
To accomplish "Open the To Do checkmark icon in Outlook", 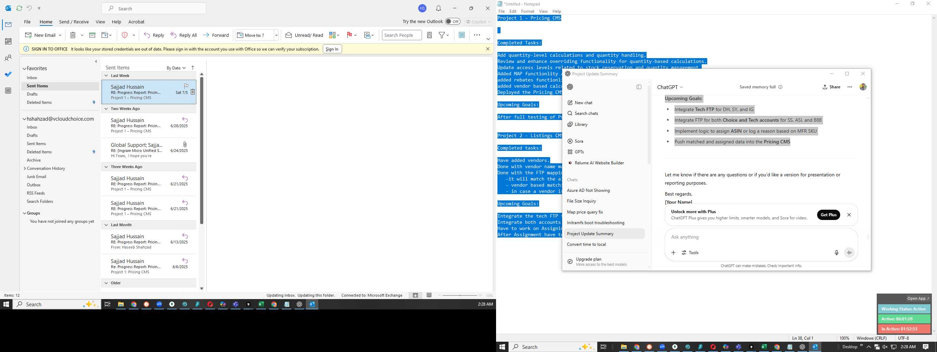I will pos(8,74).
